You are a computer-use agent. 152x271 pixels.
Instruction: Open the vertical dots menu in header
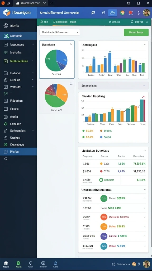click(x=138, y=13)
